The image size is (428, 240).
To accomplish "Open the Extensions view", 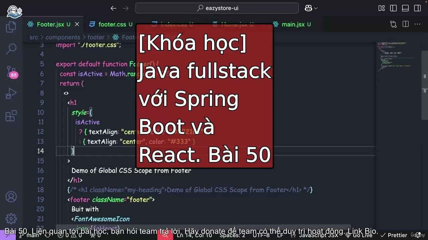I will click(x=11, y=116).
